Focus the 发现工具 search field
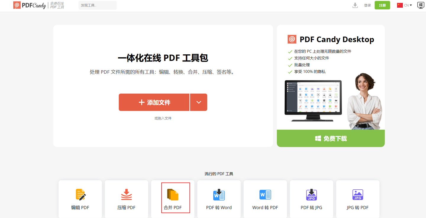 [98, 5]
